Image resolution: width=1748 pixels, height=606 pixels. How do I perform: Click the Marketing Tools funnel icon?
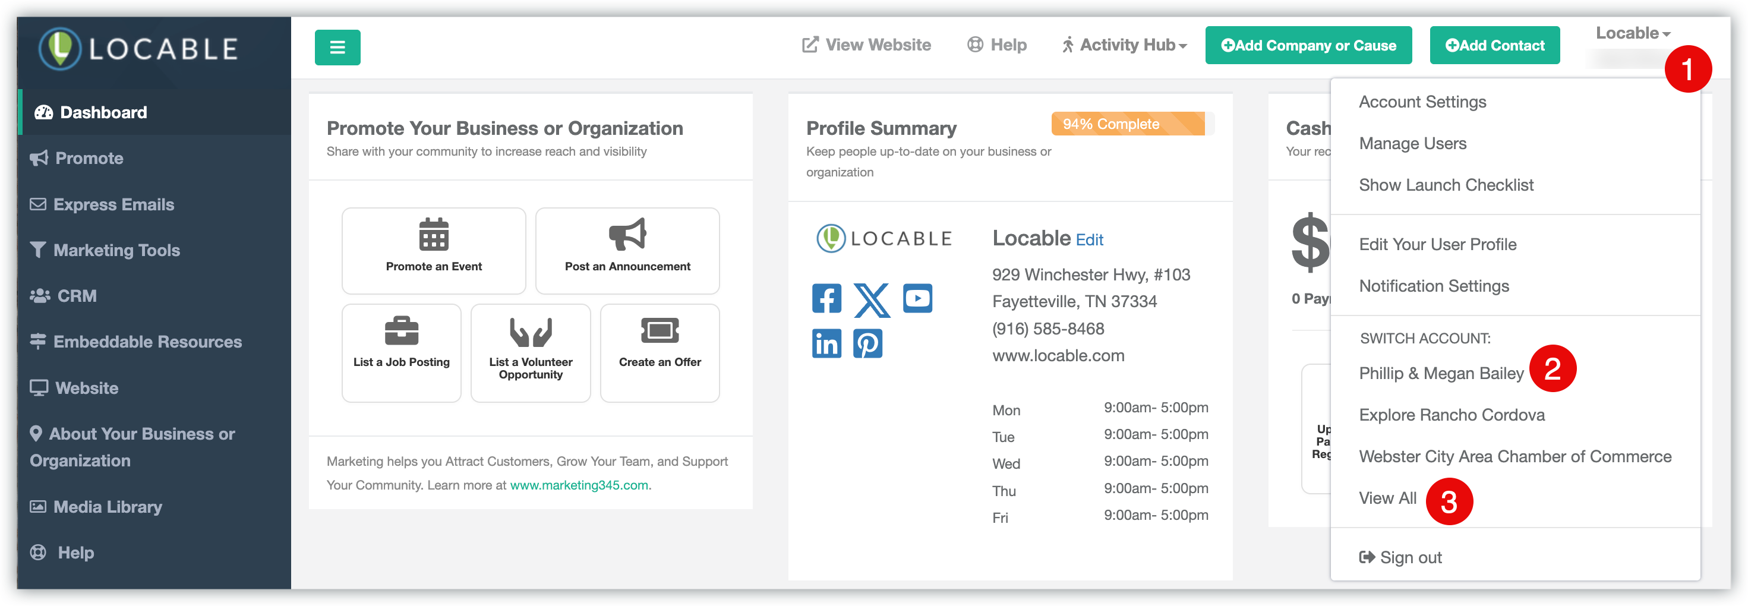coord(38,250)
